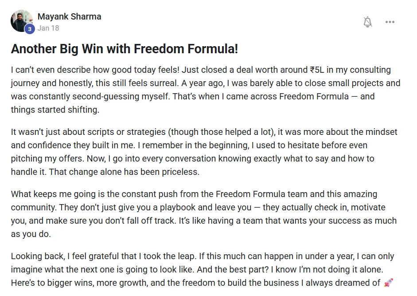The width and height of the screenshot is (417, 296).
Task: Open the post titled Another Big Win
Action: [124, 49]
